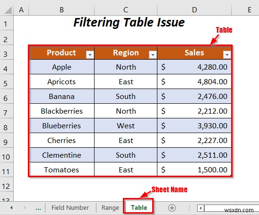This screenshot has width=259, height=215.
Task: Select the North cell in Apple row
Action: 126,67
